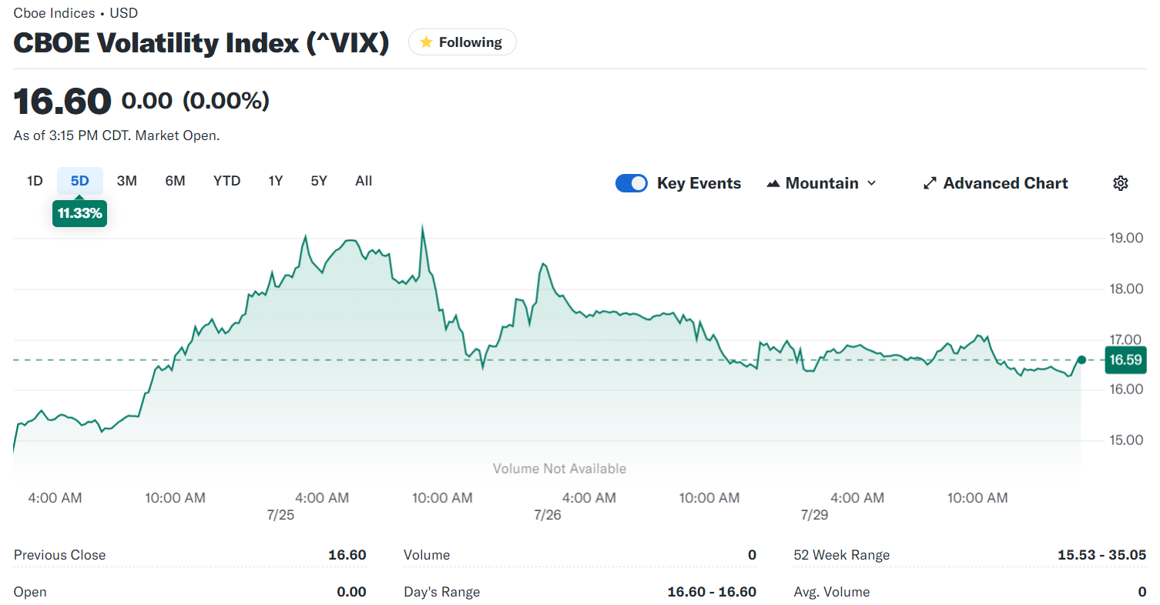
Task: Toggle the Key Events switch
Action: tap(632, 183)
